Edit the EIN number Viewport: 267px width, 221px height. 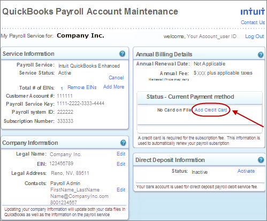click(121, 164)
